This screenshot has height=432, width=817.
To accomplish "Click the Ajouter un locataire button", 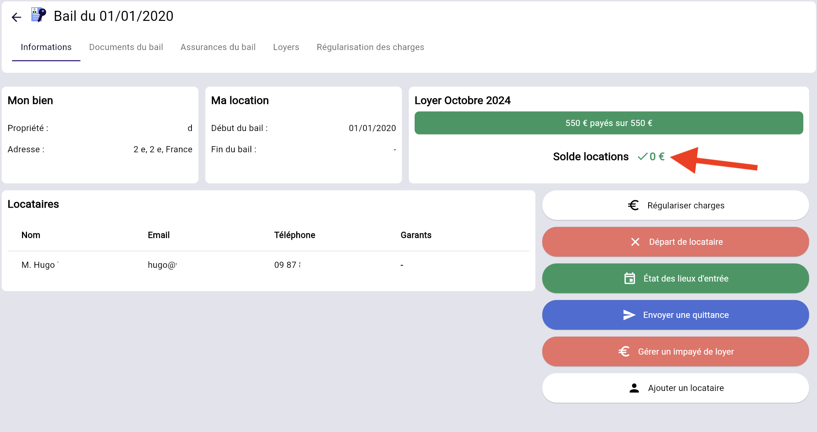I will 675,388.
